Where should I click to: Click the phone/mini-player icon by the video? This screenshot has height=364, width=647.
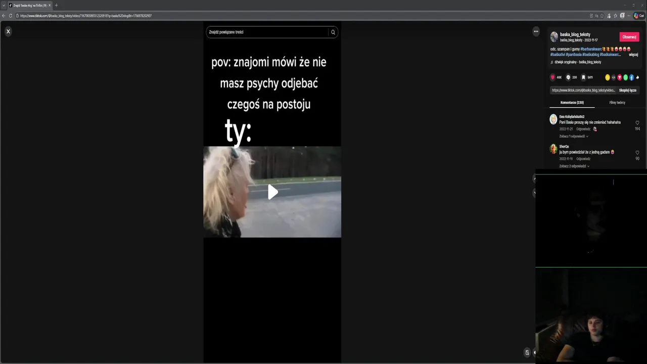coord(527,352)
